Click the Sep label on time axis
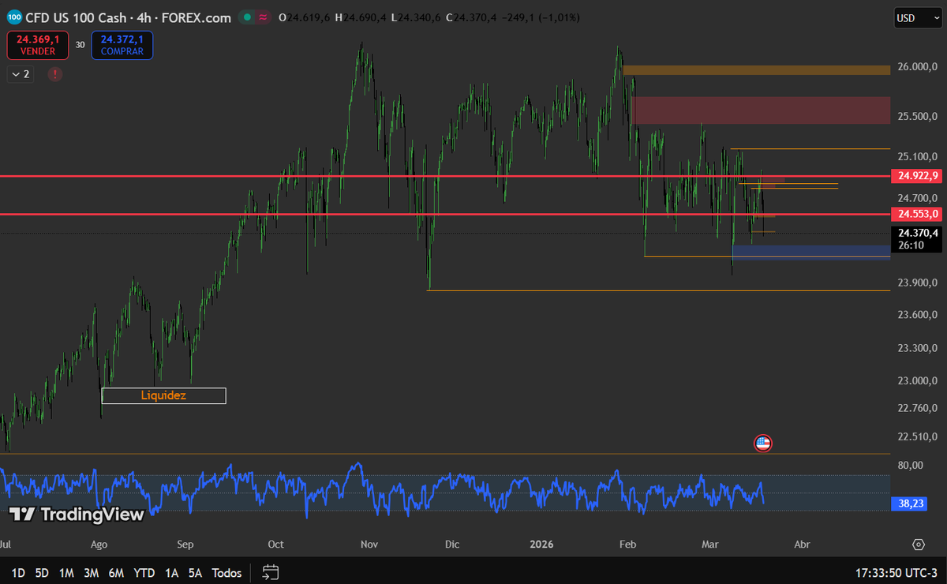Image resolution: width=947 pixels, height=584 pixels. tap(185, 545)
